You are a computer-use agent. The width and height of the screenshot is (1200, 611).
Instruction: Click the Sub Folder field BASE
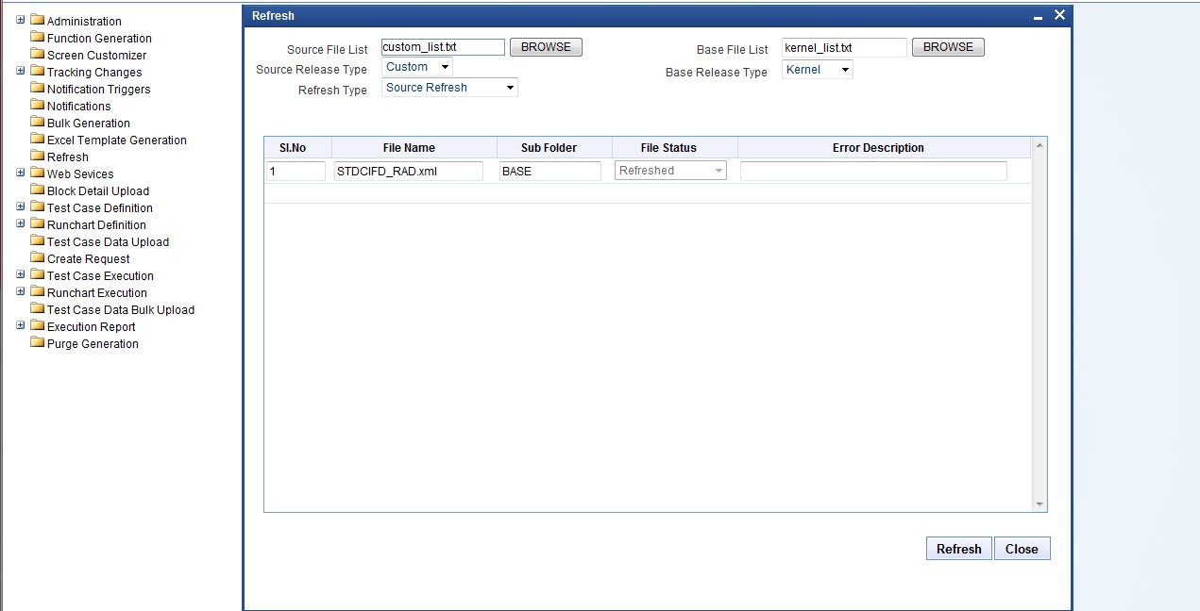tap(550, 171)
